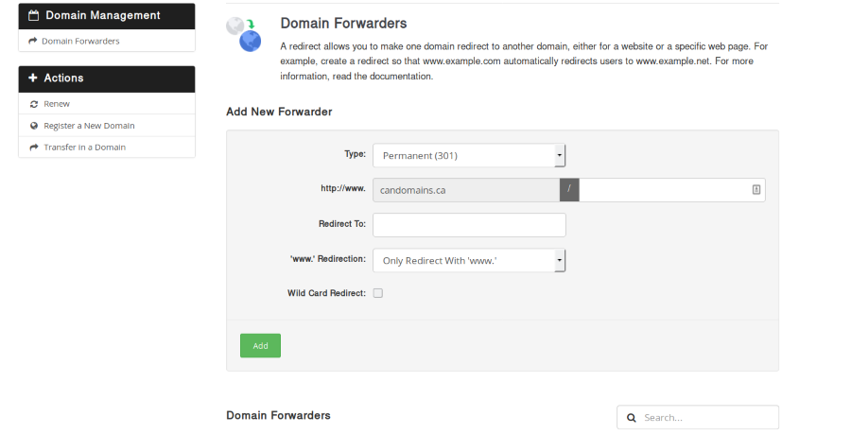851x434 pixels.
Task: Click the Domain Forwarders share arrow icon
Action: click(x=33, y=42)
